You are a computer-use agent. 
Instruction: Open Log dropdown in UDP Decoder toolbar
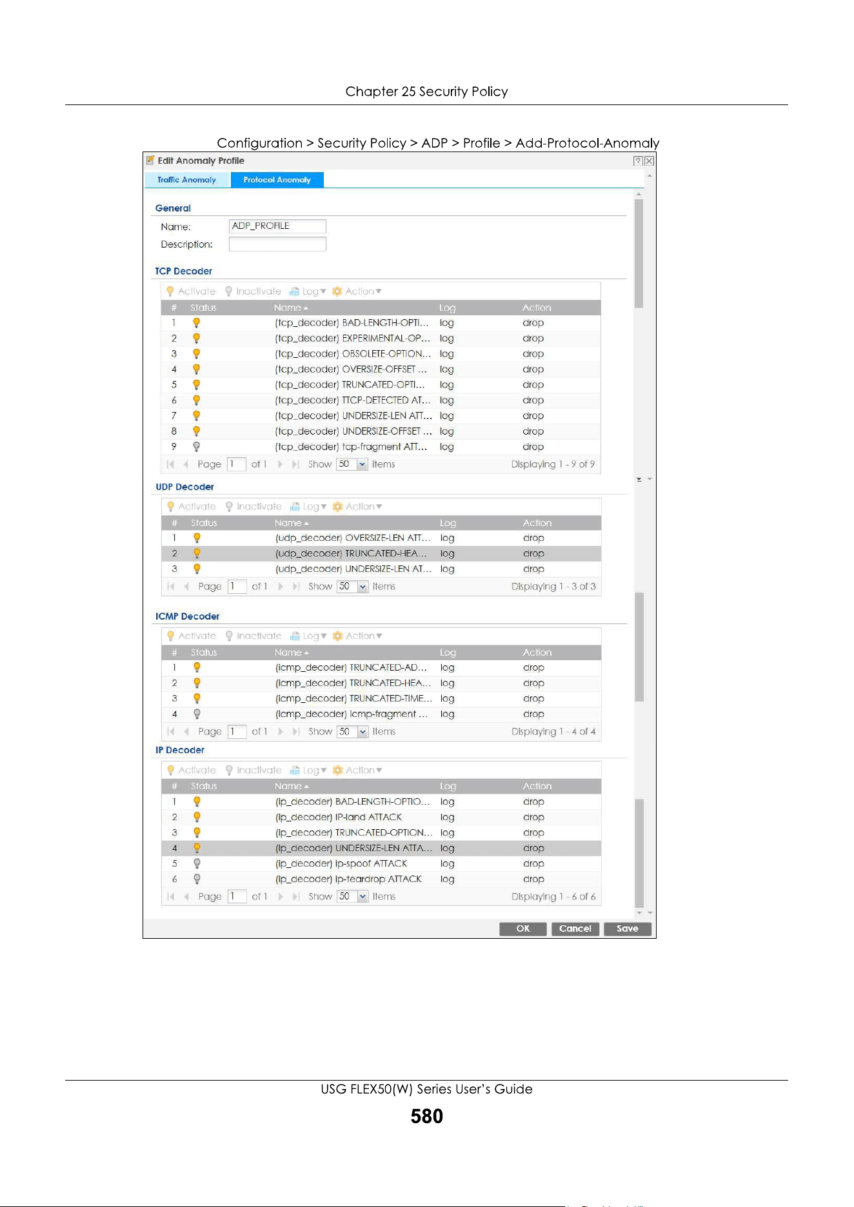tap(308, 507)
